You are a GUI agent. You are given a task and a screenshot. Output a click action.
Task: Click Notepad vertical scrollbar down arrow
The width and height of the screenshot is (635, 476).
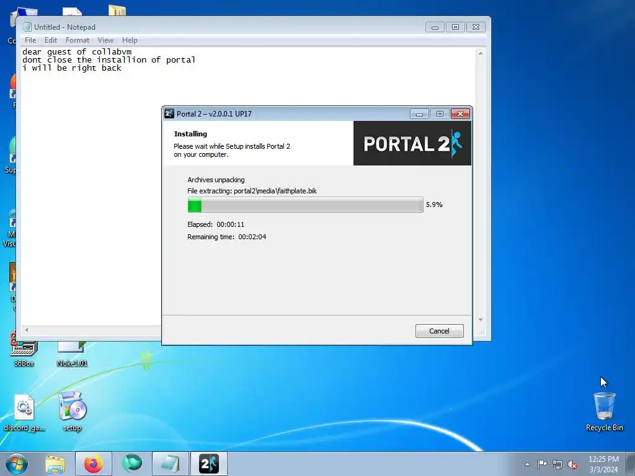(481, 320)
